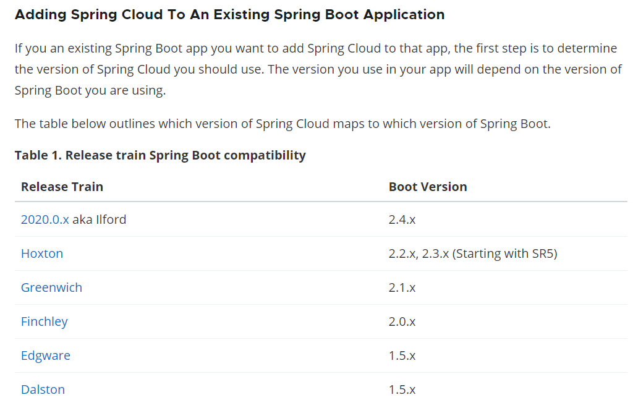Click the paragraph starting 'The table below outlines'
The width and height of the screenshot is (633, 413).
[x=283, y=124]
